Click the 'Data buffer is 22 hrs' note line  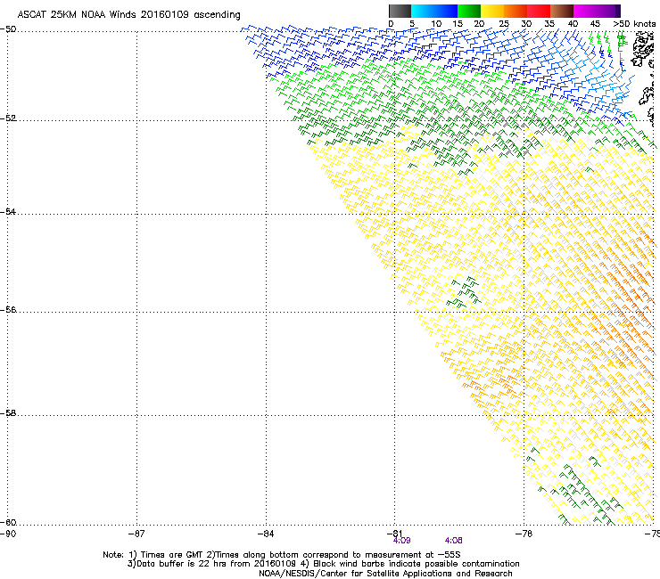tap(323, 564)
